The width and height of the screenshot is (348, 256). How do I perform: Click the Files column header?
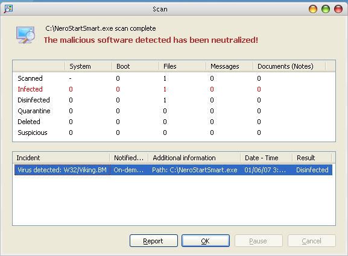tap(182, 66)
